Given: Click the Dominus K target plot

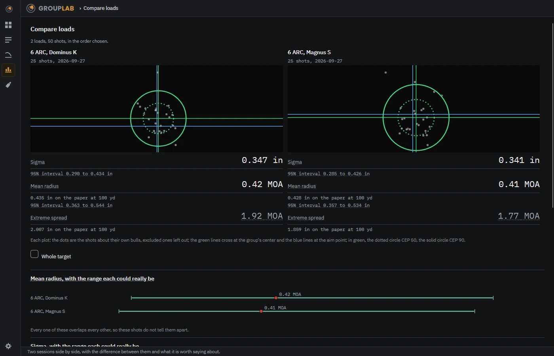Looking at the screenshot, I should click(157, 109).
